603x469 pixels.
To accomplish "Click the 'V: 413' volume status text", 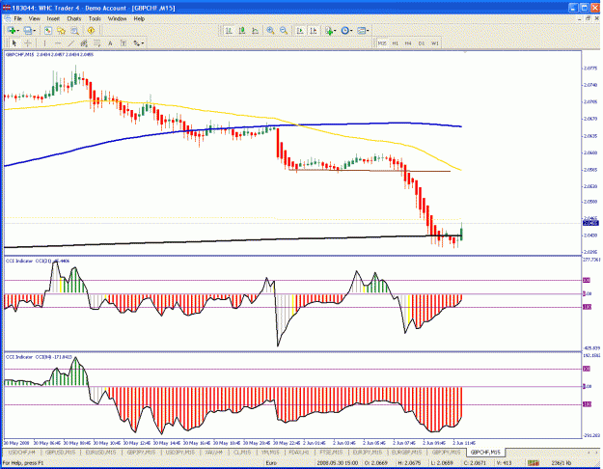I will (x=504, y=463).
